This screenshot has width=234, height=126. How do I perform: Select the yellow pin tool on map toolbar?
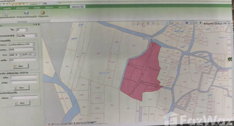pos(148,23)
